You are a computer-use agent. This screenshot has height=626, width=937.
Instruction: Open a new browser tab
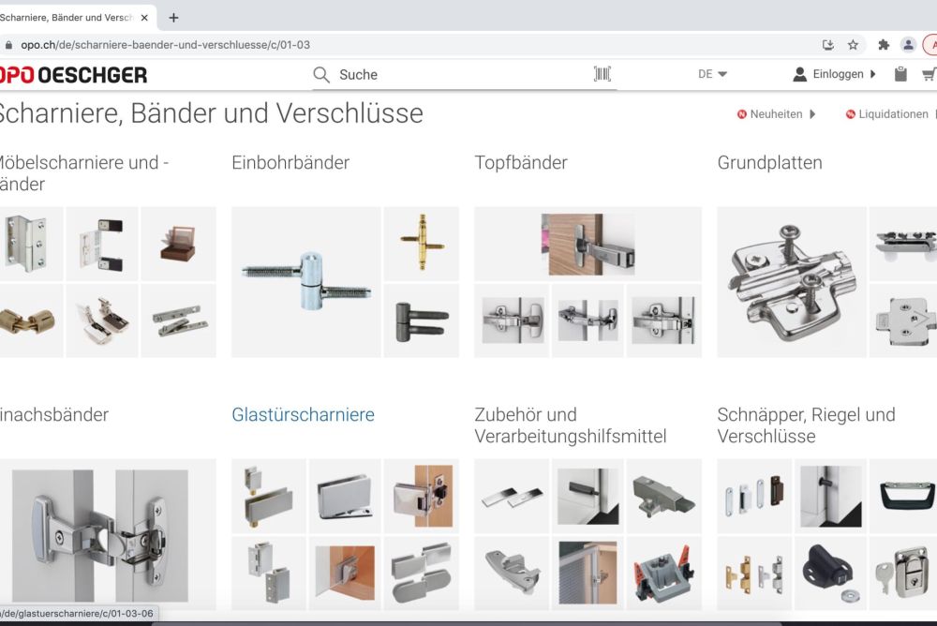(x=173, y=17)
